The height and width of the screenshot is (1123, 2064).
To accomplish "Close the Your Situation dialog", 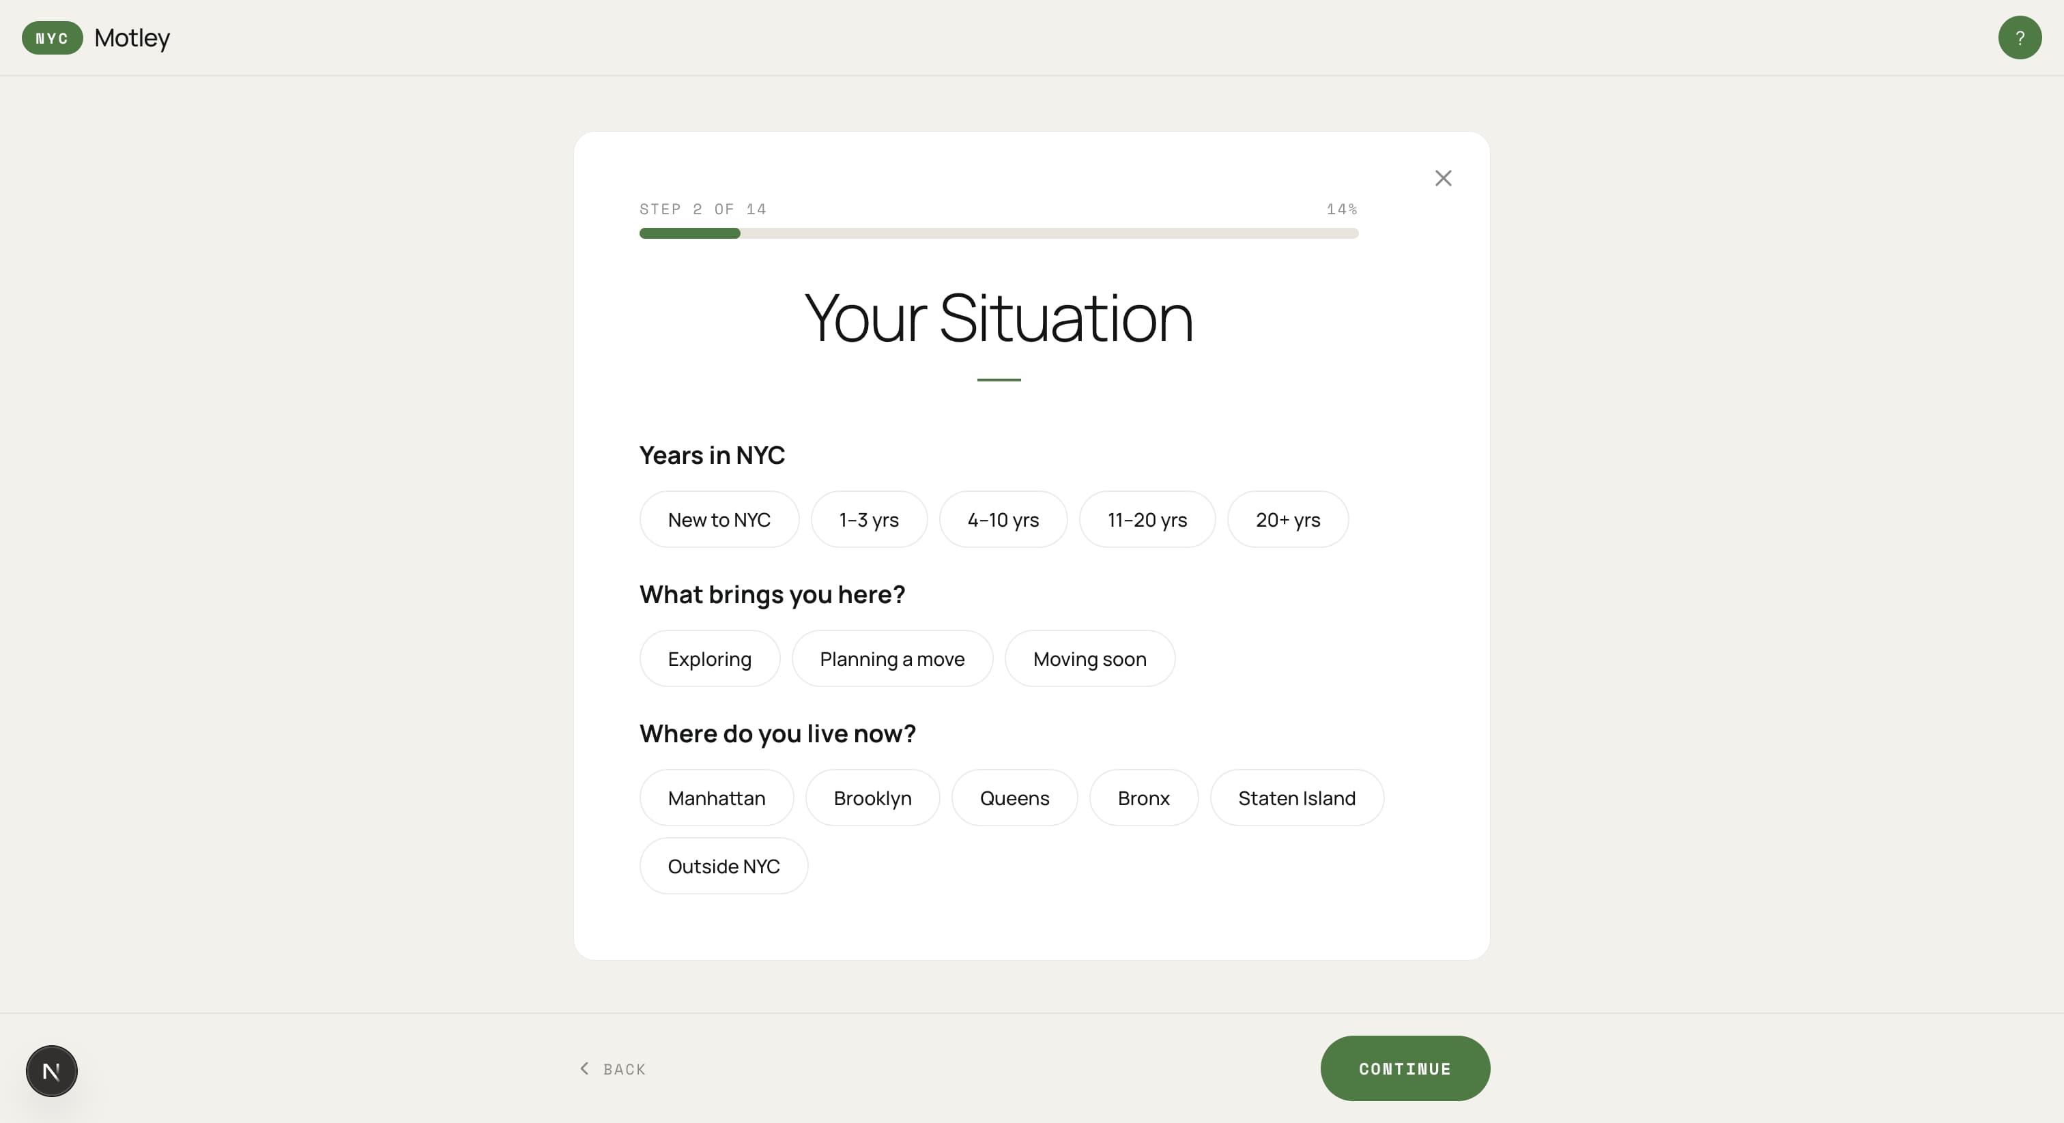I will point(1443,178).
